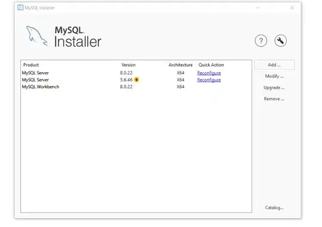Click the MySQL Installer title bar icon
The width and height of the screenshot is (322, 227).
click(20, 8)
